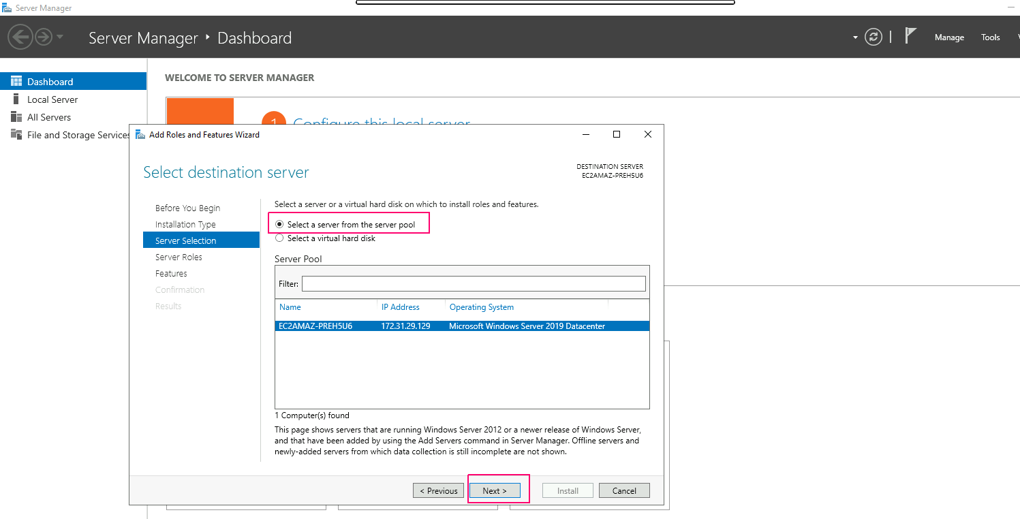Close the Add Roles and Features Wizard
The image size is (1020, 519).
(648, 134)
